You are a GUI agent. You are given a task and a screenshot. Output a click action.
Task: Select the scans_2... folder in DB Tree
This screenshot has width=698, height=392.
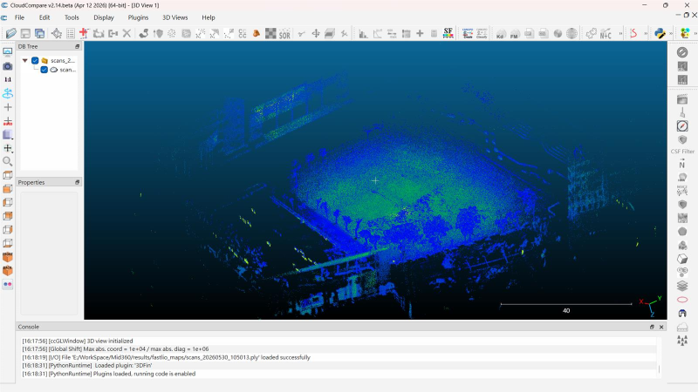63,60
